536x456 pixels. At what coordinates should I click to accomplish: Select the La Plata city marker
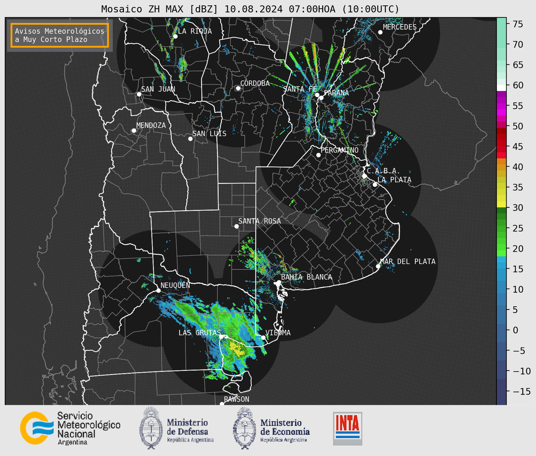pyautogui.click(x=375, y=185)
